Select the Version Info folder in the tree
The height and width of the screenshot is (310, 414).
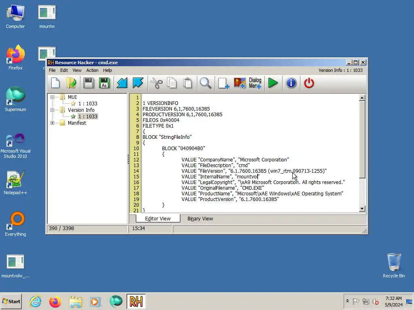[x=81, y=110]
